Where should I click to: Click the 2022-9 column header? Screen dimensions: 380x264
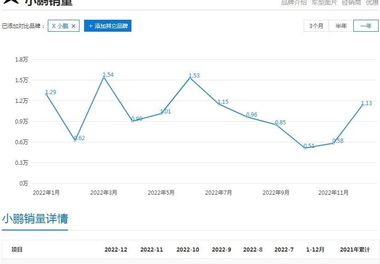click(x=221, y=249)
